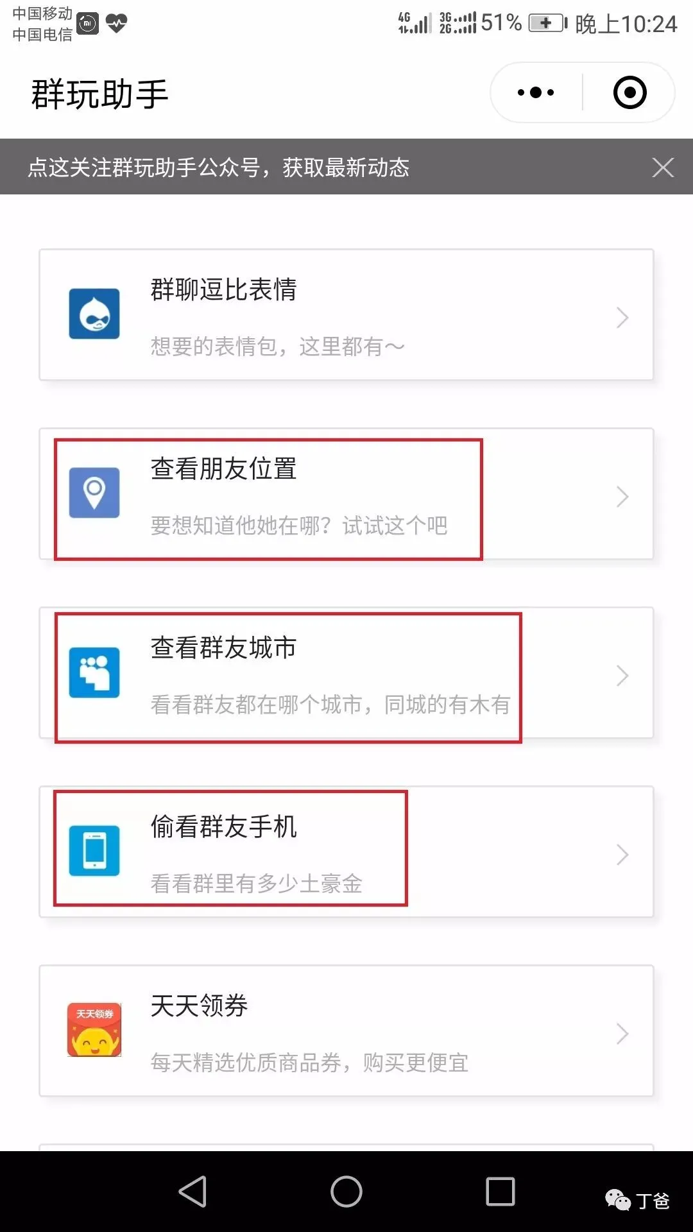693x1232 pixels.
Task: Tap the 群聊逗比表情 blue droplet icon
Action: tap(94, 314)
